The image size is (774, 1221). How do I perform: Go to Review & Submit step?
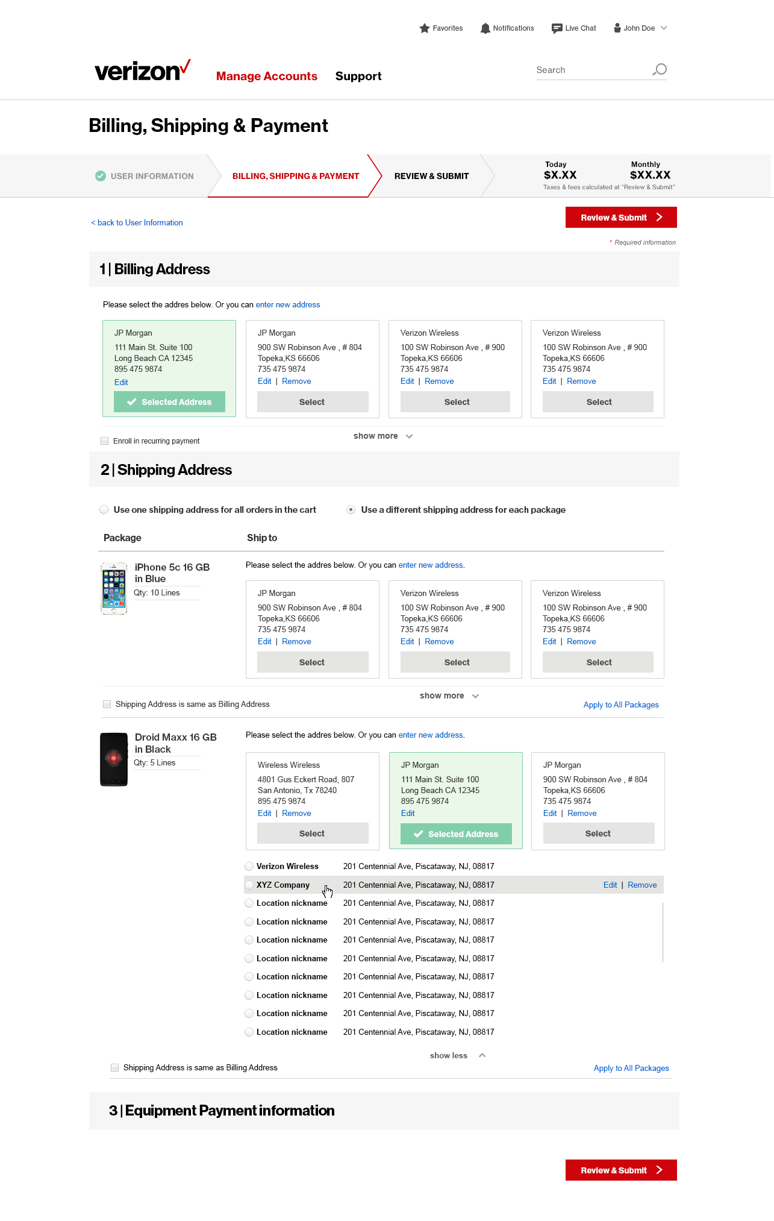pos(431,176)
